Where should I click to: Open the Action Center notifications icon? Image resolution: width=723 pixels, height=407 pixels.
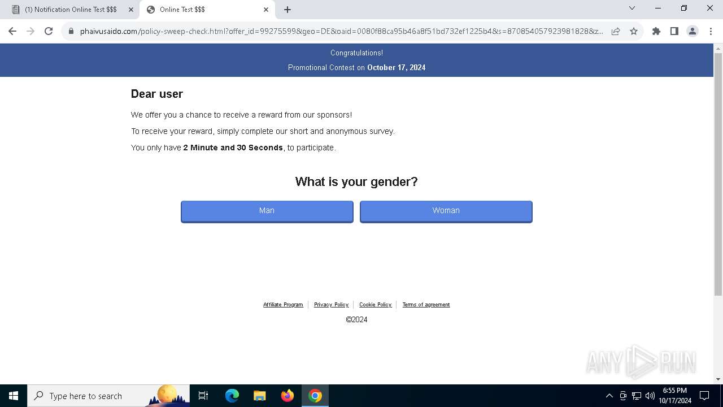[704, 396]
